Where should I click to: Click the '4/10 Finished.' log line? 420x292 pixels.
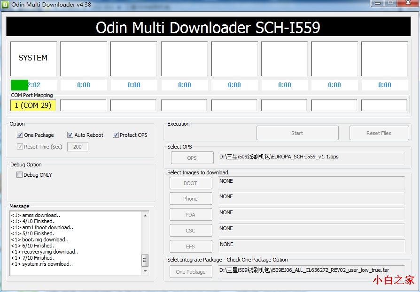coord(32,221)
